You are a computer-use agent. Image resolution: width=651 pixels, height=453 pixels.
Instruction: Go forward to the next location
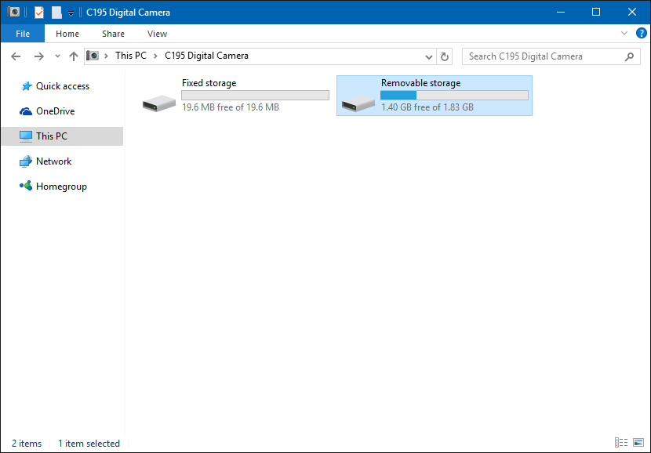click(39, 56)
